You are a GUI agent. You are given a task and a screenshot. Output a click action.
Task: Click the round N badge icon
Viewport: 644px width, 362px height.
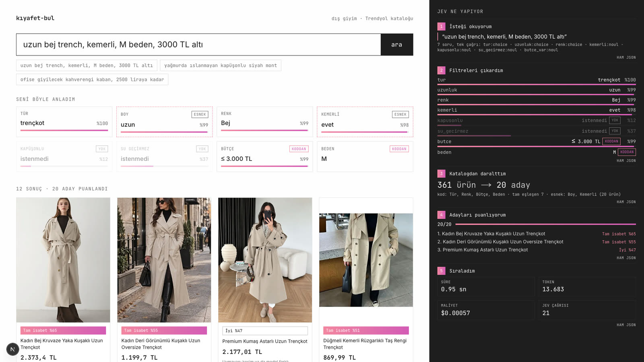[x=12, y=349]
